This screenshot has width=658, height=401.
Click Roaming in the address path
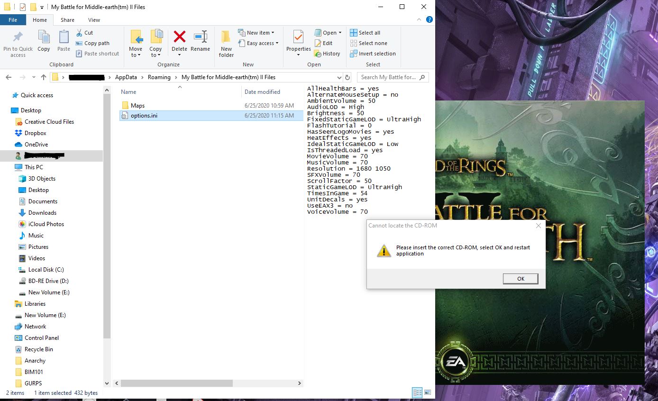coord(159,77)
